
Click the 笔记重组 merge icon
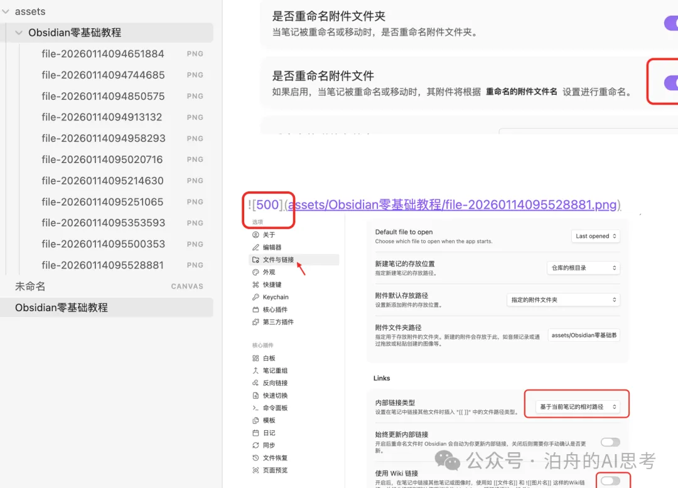pyautogui.click(x=256, y=371)
